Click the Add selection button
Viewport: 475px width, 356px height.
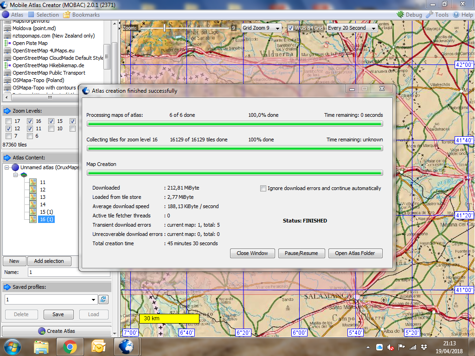pos(49,261)
